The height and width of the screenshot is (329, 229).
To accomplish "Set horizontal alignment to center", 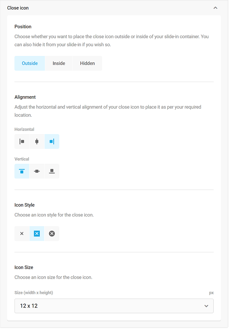I will coord(36,141).
